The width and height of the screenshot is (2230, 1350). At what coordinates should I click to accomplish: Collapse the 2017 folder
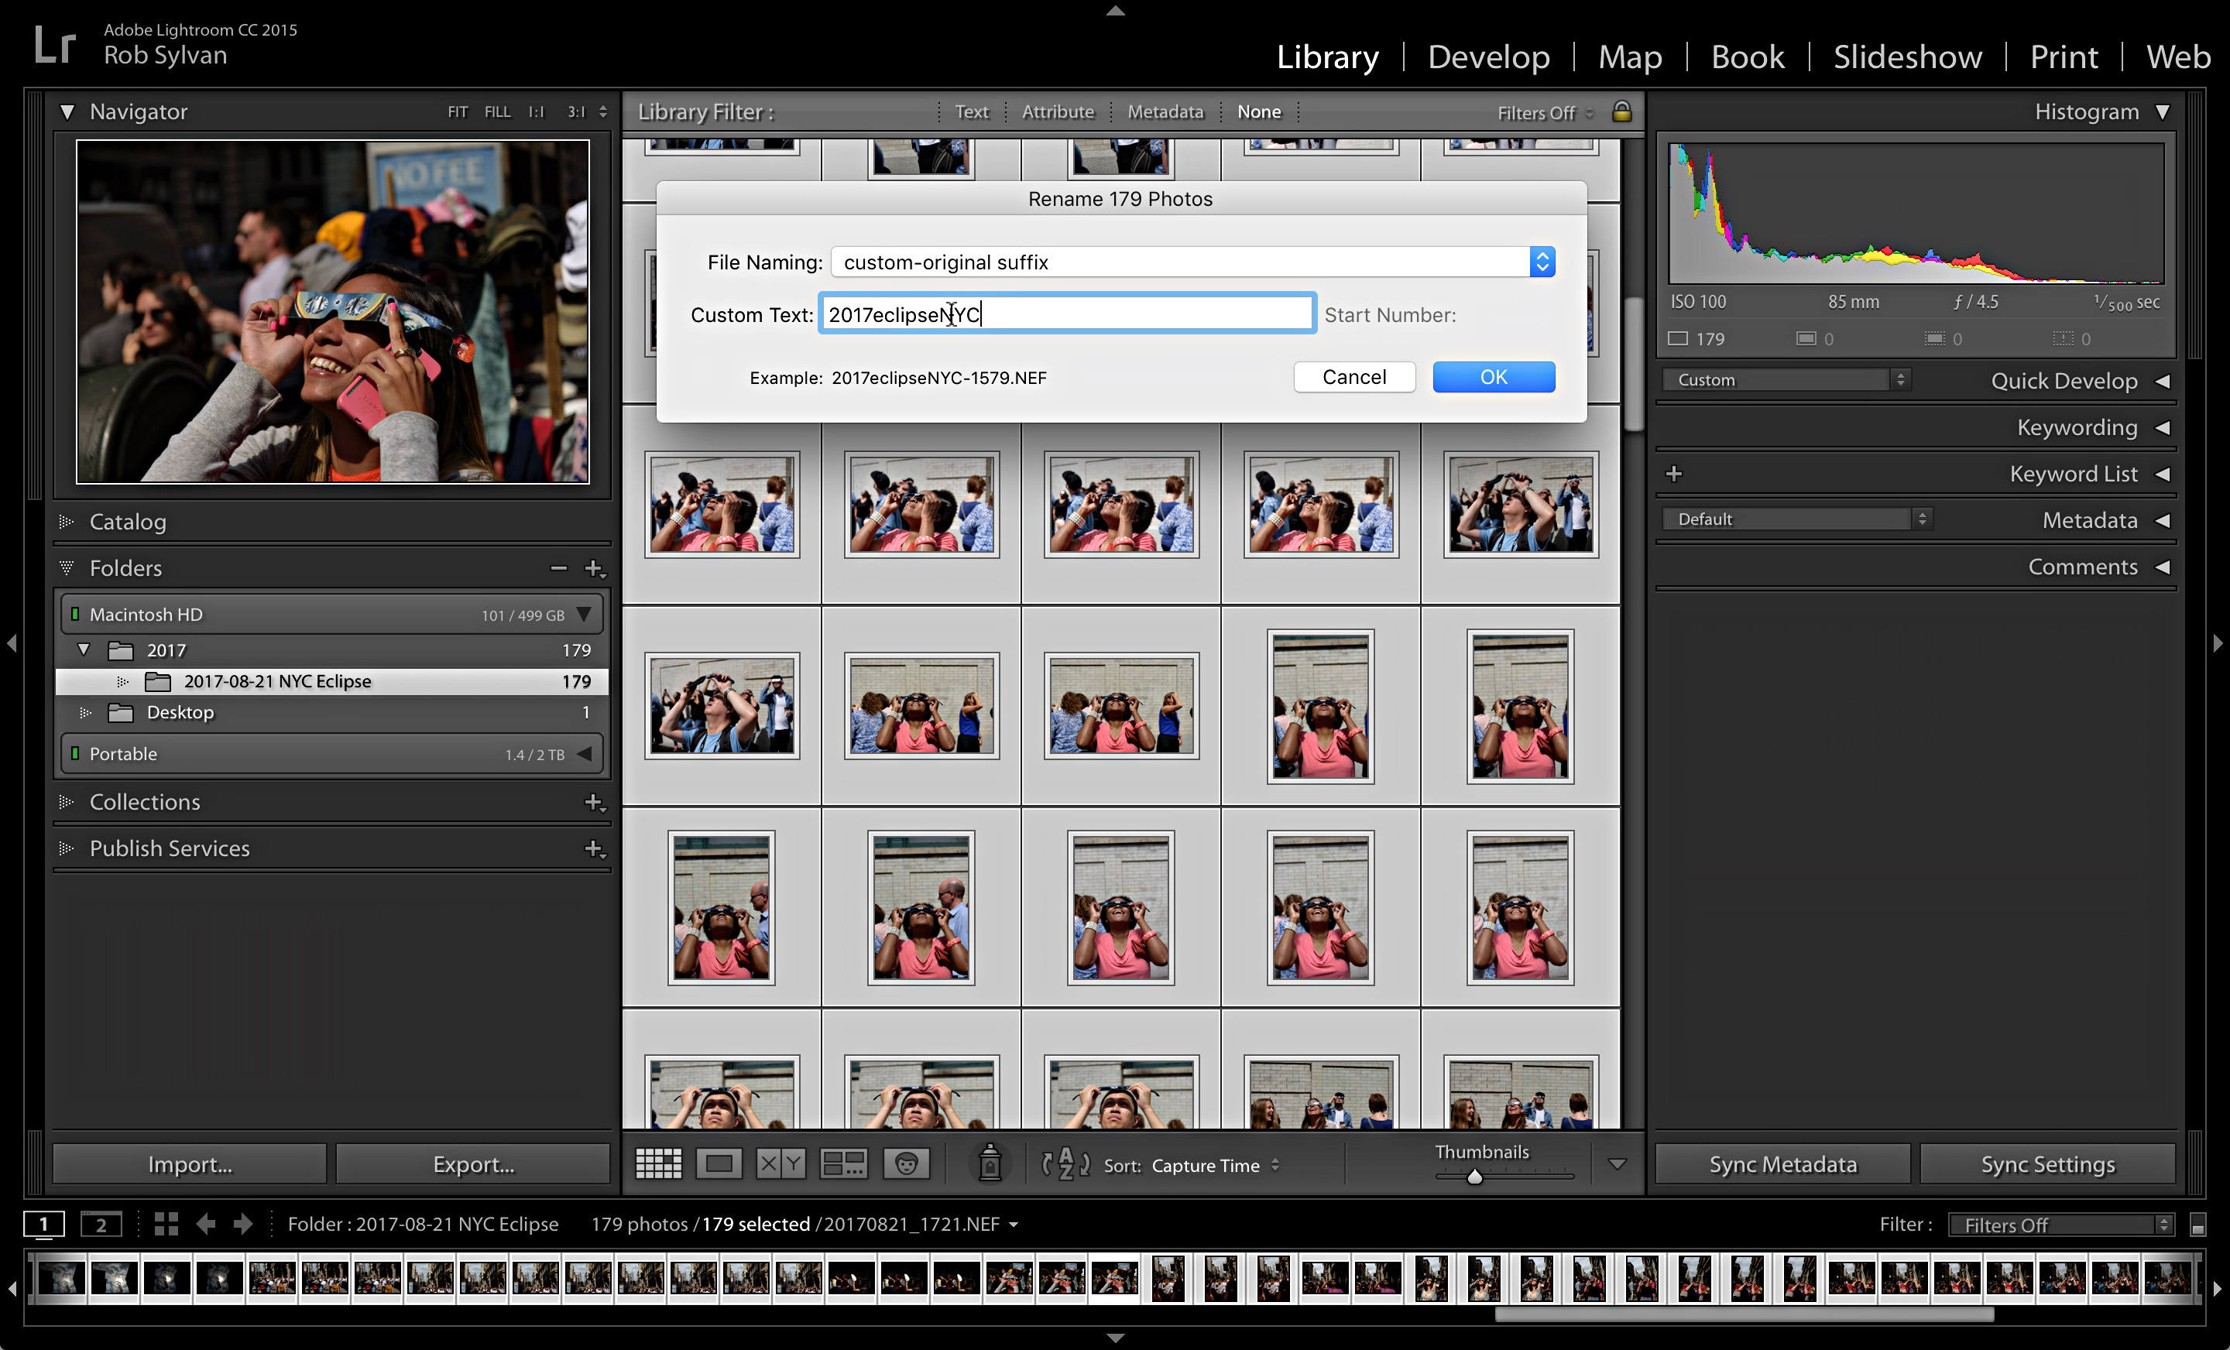tap(82, 649)
